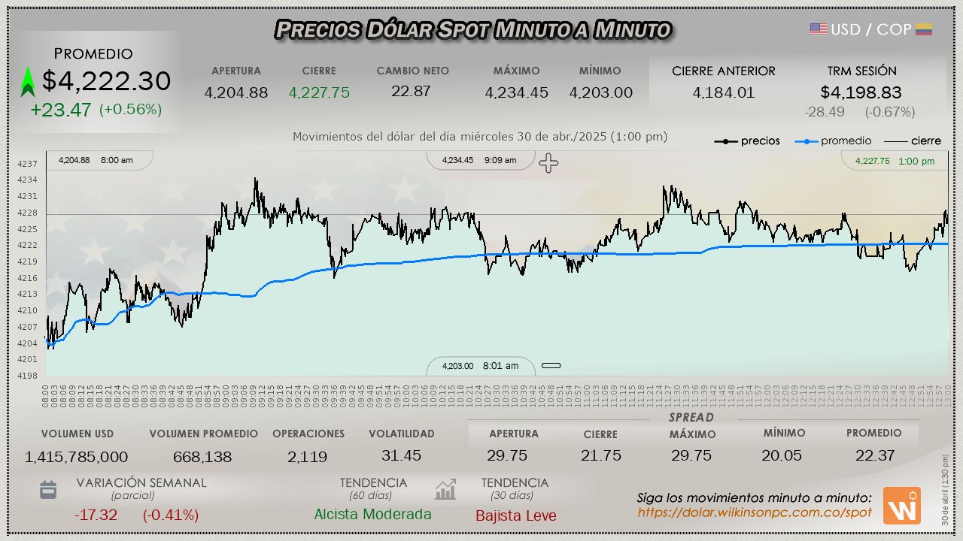
Task: Click the minus marker beside the 4,203.00 minimum label
Action: [551, 366]
